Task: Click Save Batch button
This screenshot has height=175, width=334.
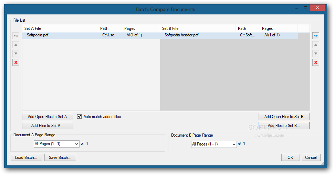Action: 60,157
